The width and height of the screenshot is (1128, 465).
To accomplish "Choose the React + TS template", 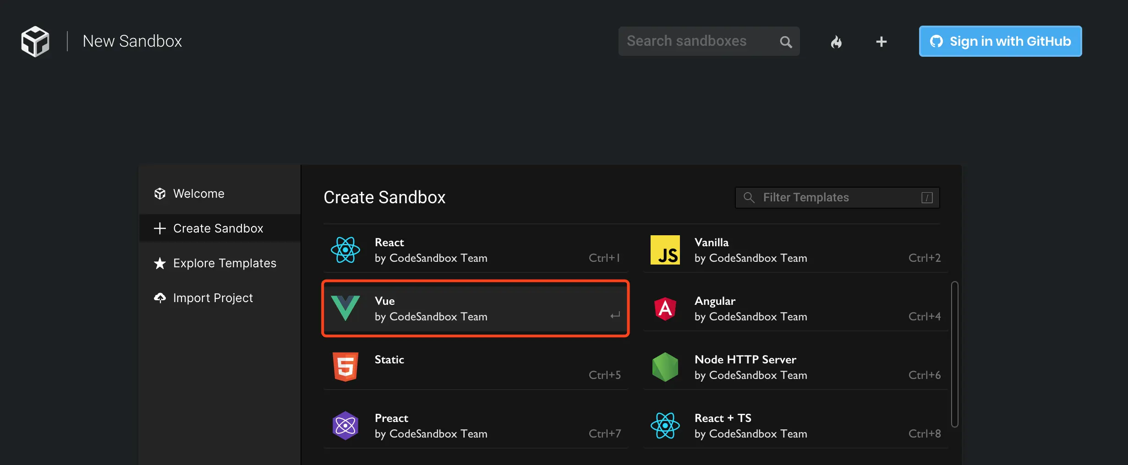I will pyautogui.click(x=795, y=426).
